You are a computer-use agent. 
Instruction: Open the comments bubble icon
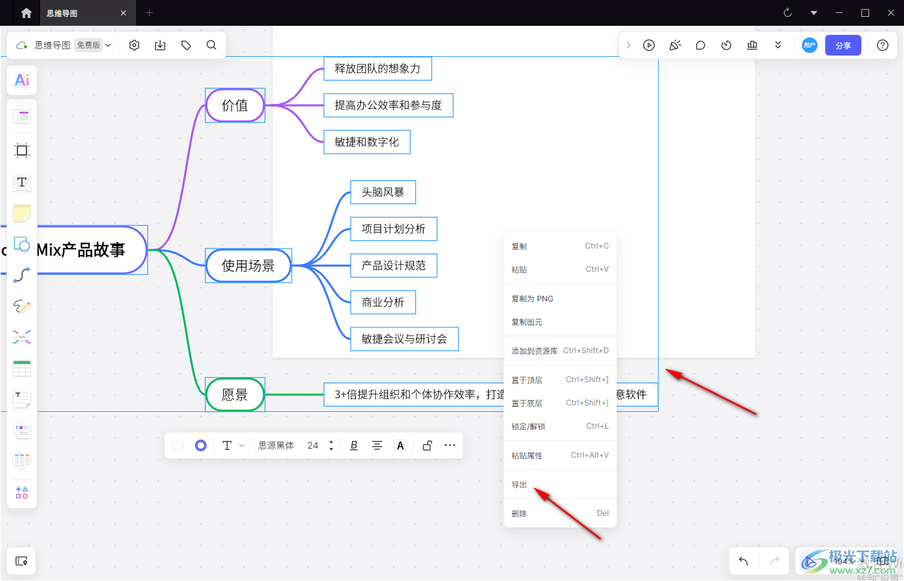pyautogui.click(x=701, y=45)
